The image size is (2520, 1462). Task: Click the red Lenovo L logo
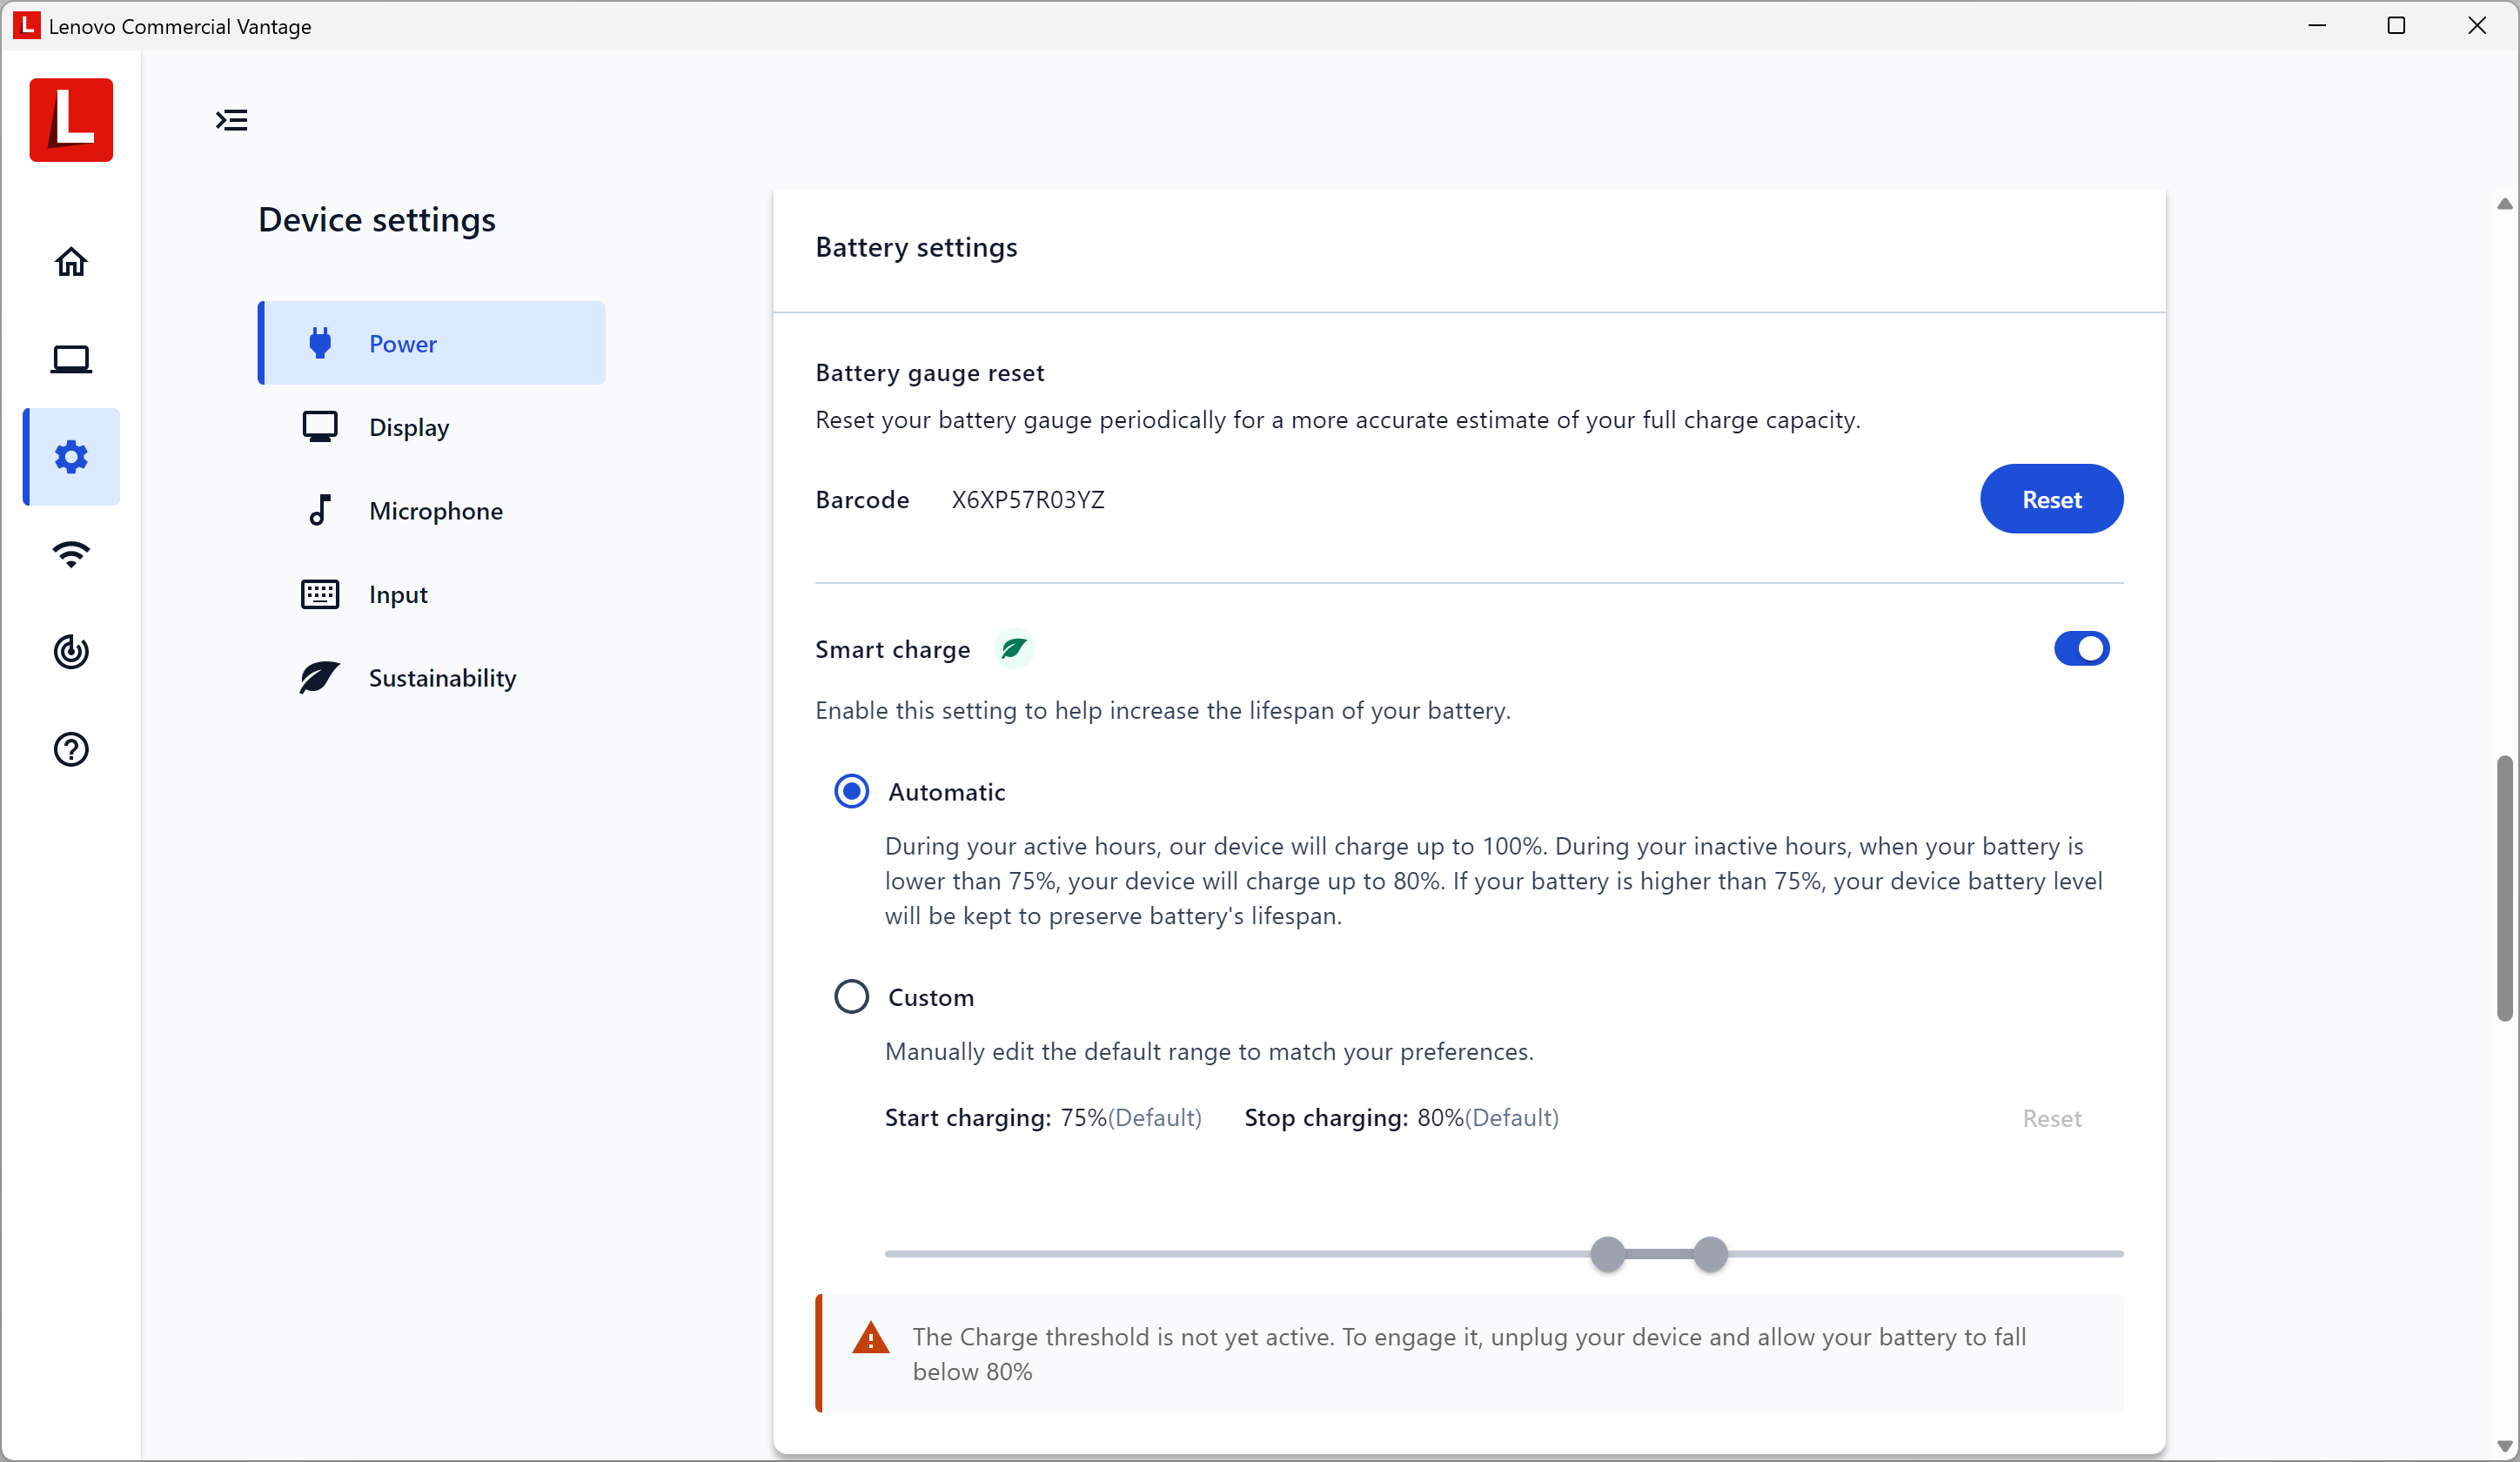tap(71, 120)
